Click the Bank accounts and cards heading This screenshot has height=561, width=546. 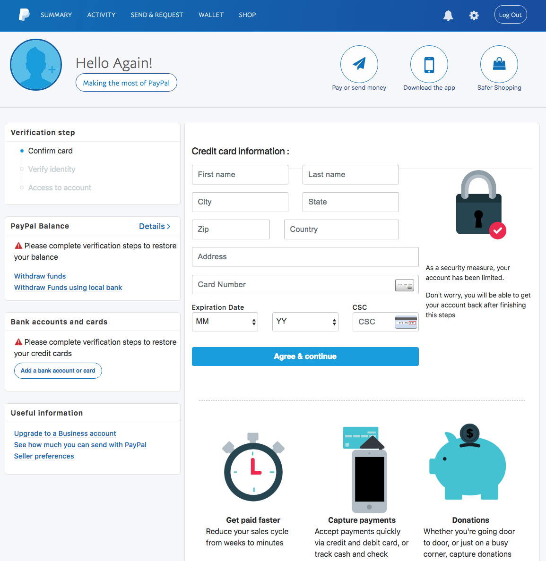pos(59,322)
